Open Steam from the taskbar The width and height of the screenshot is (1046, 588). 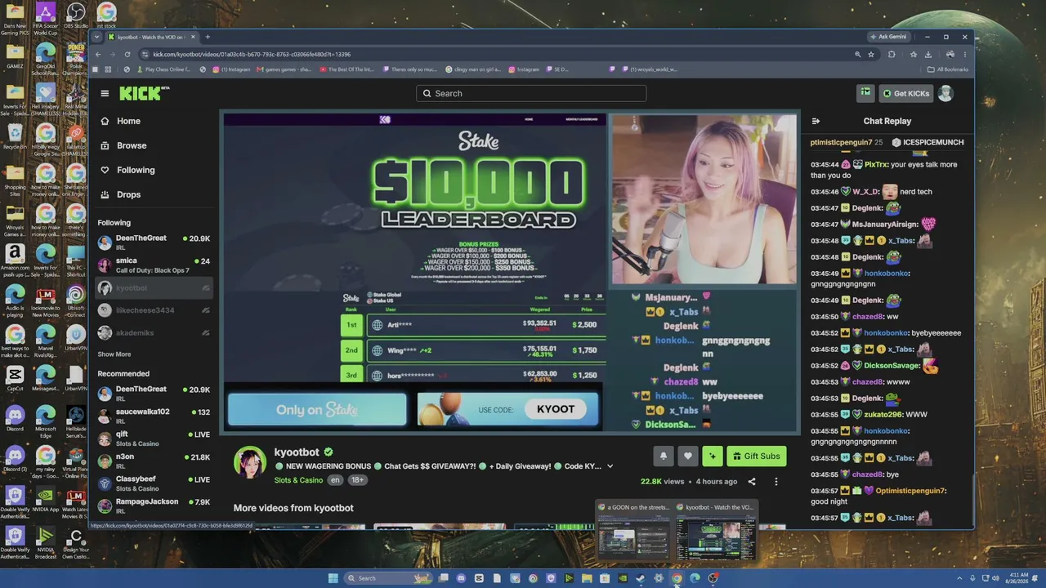tap(641, 578)
